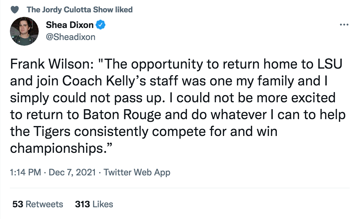This screenshot has width=359, height=219.
Task: Open the @Sheadixon handle link
Action: (x=71, y=37)
